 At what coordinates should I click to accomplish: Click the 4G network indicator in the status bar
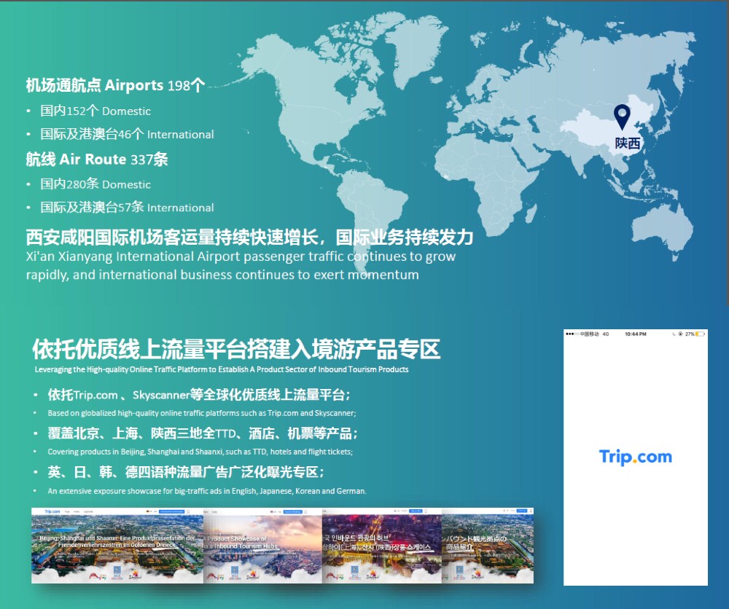pyautogui.click(x=605, y=334)
